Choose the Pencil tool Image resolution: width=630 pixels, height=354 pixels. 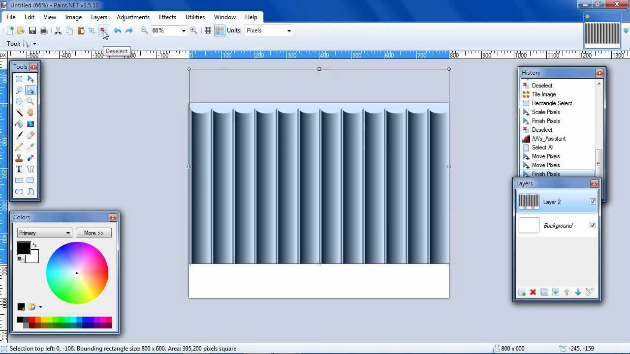[x=19, y=147]
